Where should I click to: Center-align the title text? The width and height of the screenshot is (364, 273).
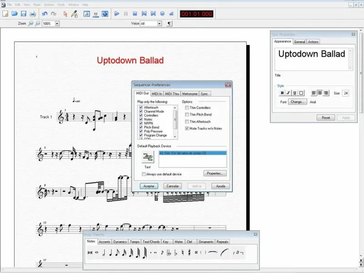[x=320, y=93]
